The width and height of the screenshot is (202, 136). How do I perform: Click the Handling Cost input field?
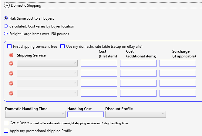[x=86, y=114]
